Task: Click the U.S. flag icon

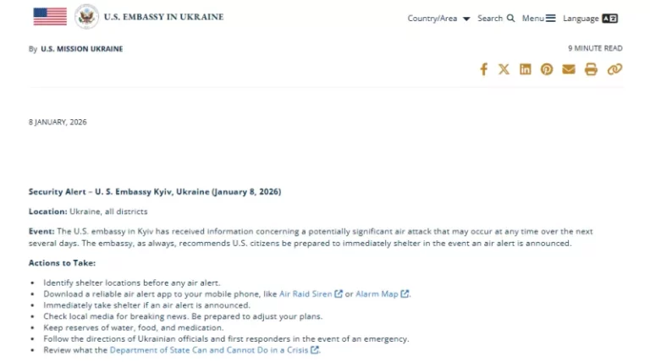Action: pyautogui.click(x=50, y=17)
